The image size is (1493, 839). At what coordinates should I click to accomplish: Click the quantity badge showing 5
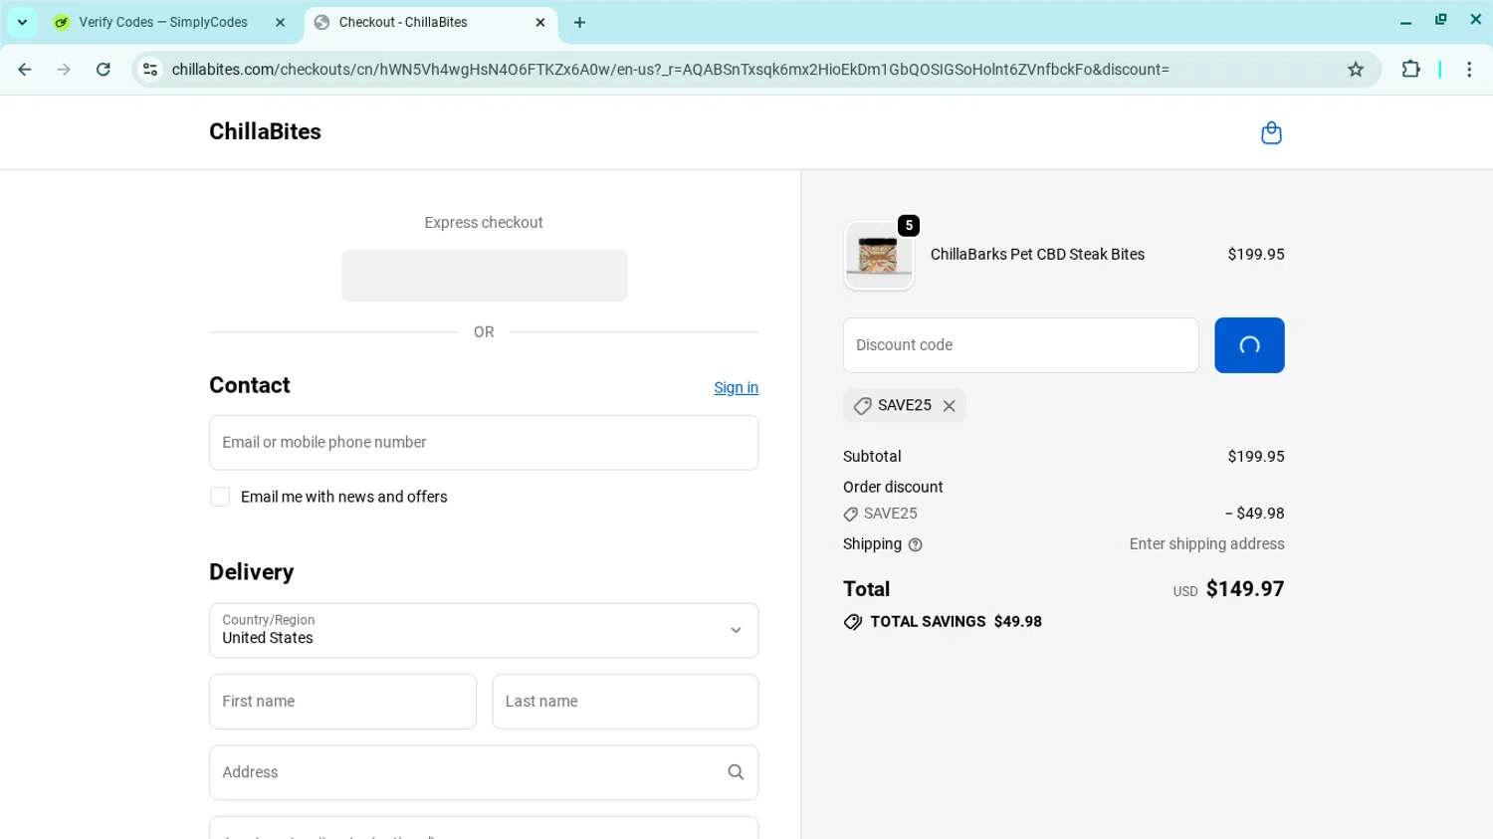[x=909, y=226]
